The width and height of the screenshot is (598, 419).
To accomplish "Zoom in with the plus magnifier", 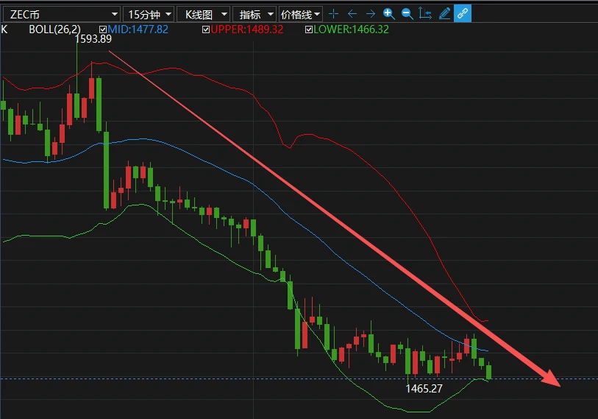I will 388,14.
